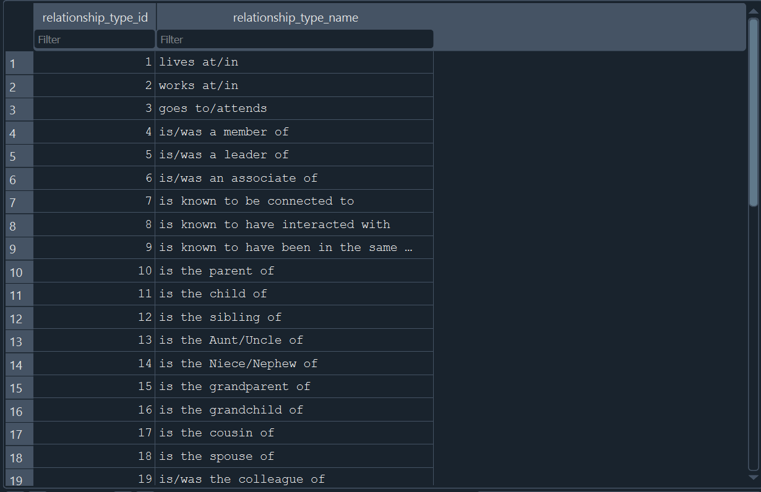This screenshot has height=492, width=761.
Task: Select id cell with value 4
Action: [x=94, y=132]
